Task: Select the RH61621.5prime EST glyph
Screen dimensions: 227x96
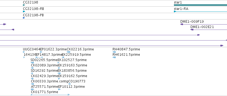Action: [114, 57]
